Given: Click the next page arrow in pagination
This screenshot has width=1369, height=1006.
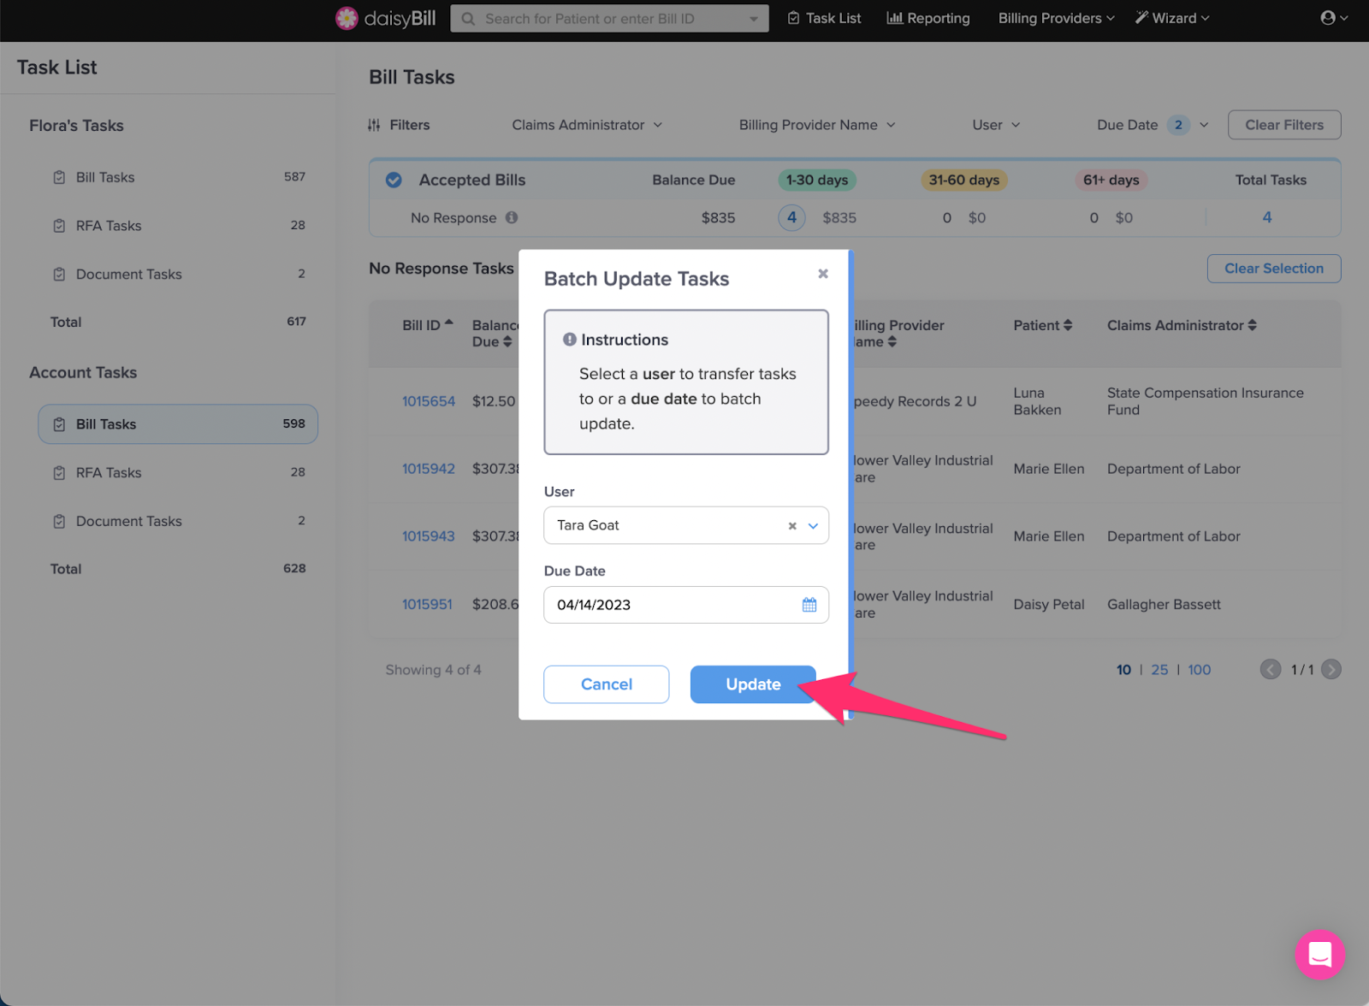Looking at the screenshot, I should point(1331,670).
